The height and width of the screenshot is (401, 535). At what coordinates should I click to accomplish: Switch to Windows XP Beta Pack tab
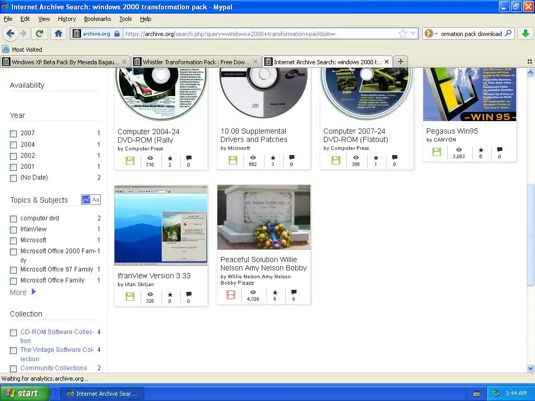point(65,62)
